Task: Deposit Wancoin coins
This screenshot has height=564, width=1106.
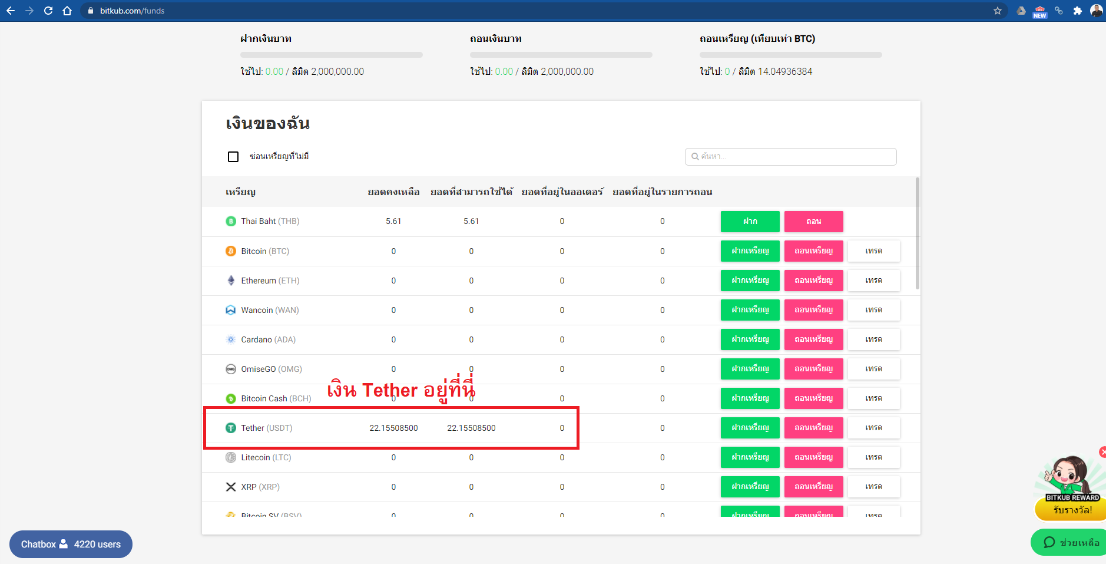Action: [750, 310]
